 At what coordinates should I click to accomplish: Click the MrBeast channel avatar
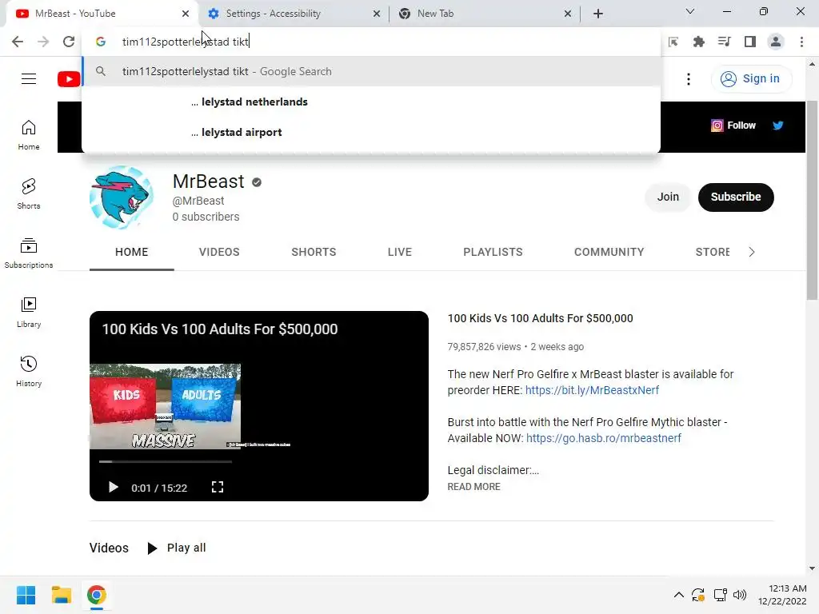click(x=122, y=197)
